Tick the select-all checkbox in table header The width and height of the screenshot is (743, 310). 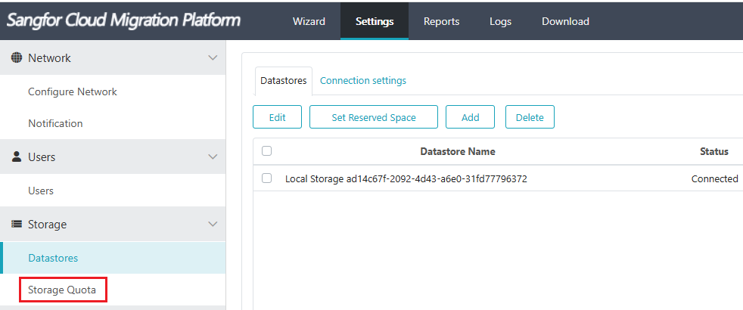[x=267, y=151]
